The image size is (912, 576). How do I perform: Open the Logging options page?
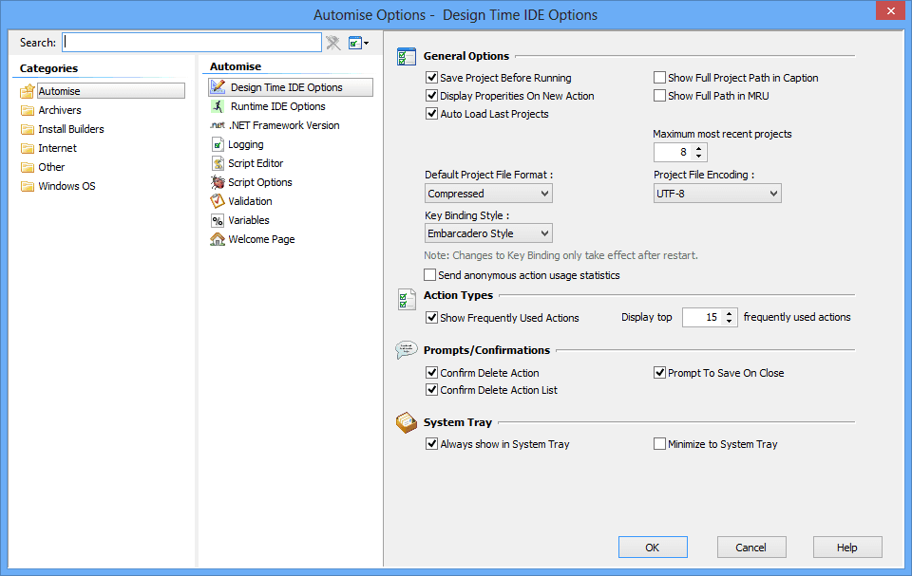pos(245,144)
